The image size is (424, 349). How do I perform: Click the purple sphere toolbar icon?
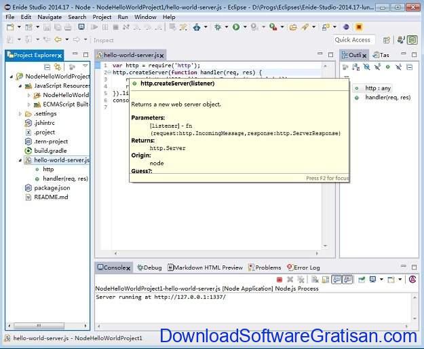[x=346, y=27]
